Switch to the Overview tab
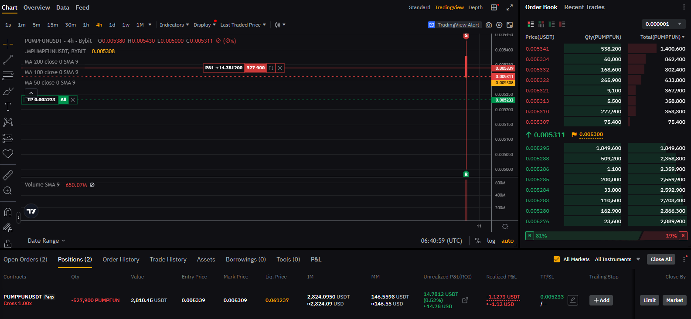Image resolution: width=691 pixels, height=319 pixels. tap(37, 7)
